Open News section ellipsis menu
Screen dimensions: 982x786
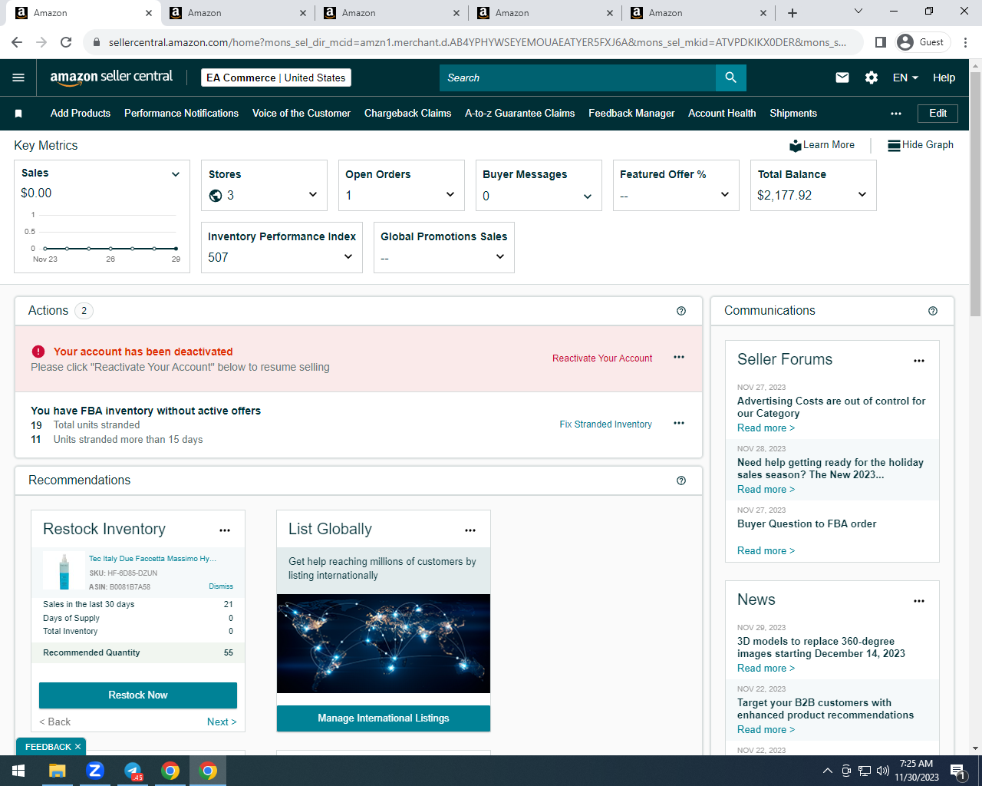pyautogui.click(x=919, y=601)
